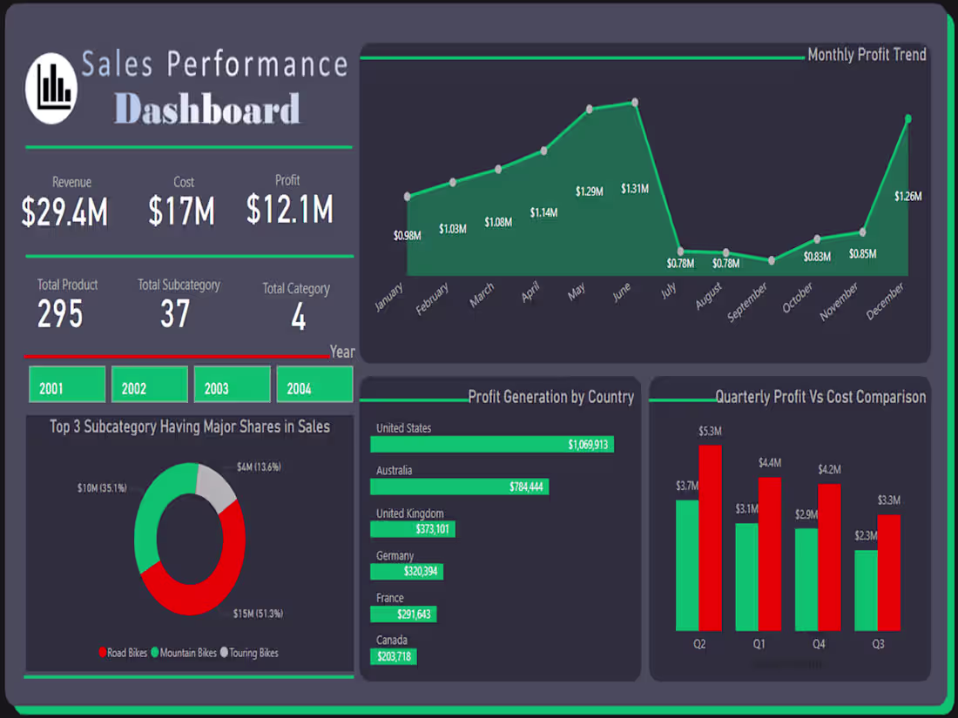The width and height of the screenshot is (958, 718).
Task: Select the United States bar for profit
Action: [x=492, y=444]
